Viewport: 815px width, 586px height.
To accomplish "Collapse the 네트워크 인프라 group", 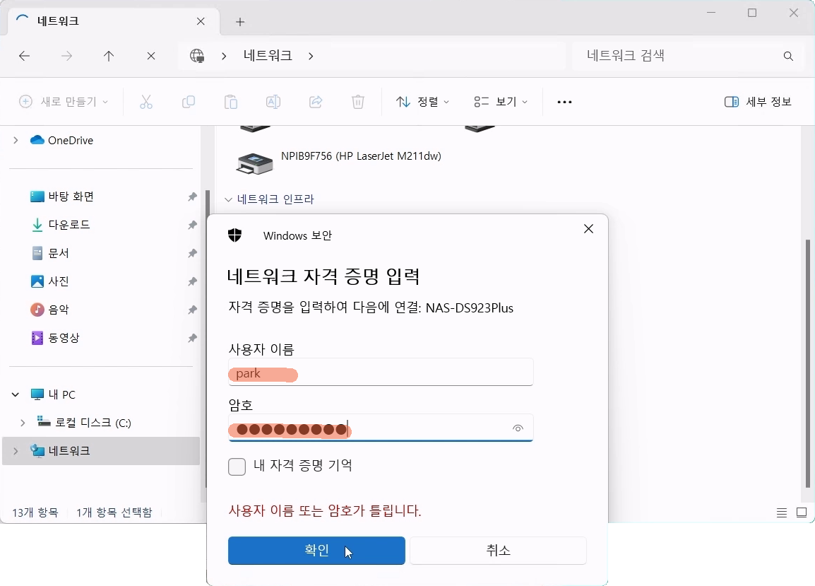I will pyautogui.click(x=228, y=200).
